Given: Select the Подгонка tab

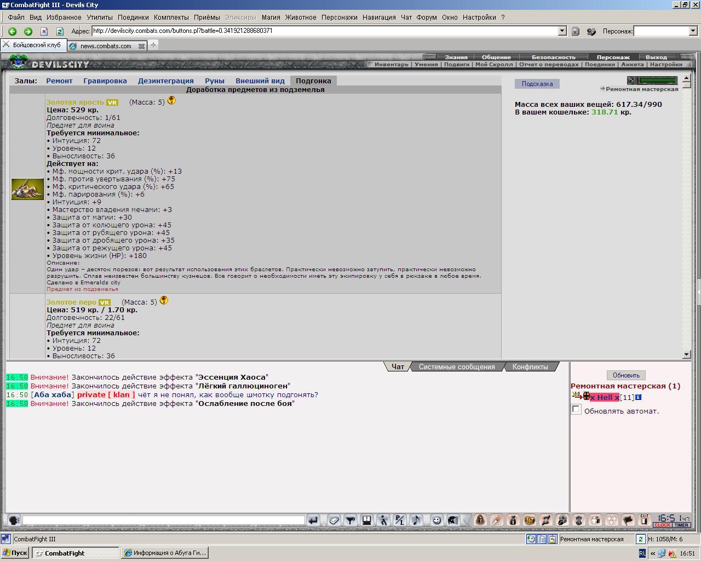Looking at the screenshot, I should [313, 81].
